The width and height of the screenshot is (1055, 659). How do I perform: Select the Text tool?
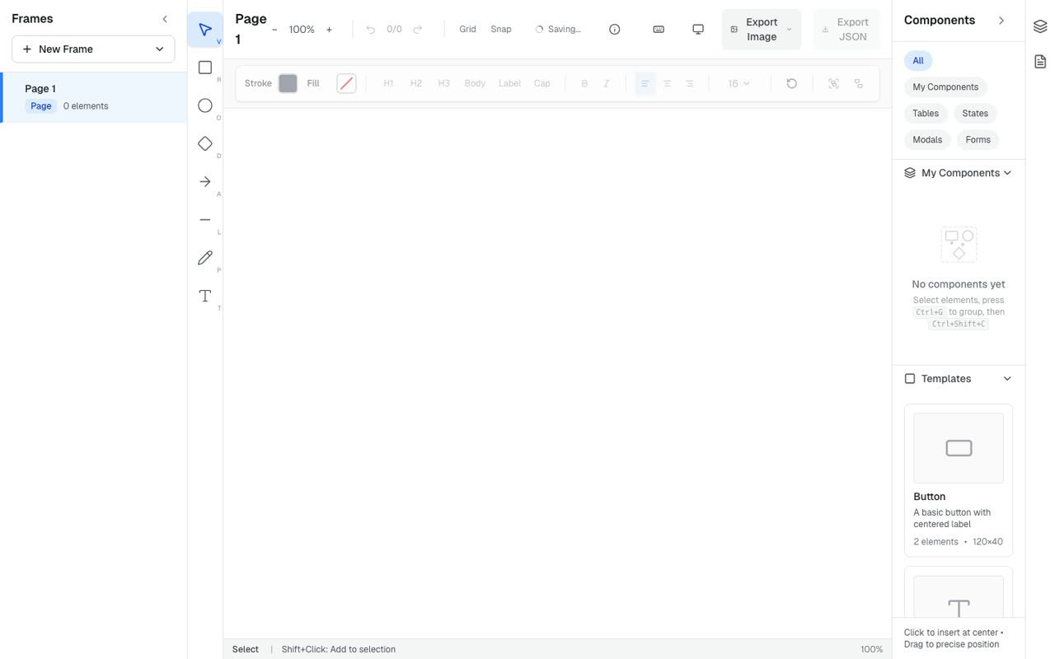tap(205, 296)
